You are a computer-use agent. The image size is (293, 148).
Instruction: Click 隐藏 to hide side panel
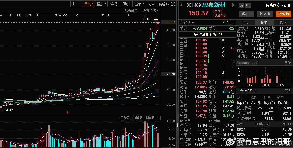164,4
